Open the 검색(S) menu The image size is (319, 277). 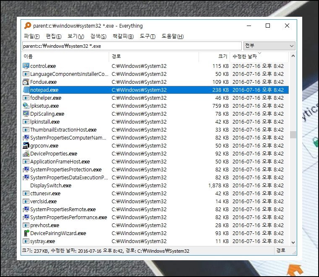point(98,36)
